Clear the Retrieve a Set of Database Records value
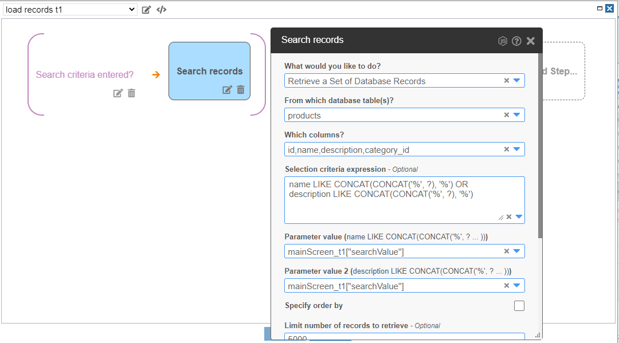The width and height of the screenshot is (619, 343). click(507, 80)
